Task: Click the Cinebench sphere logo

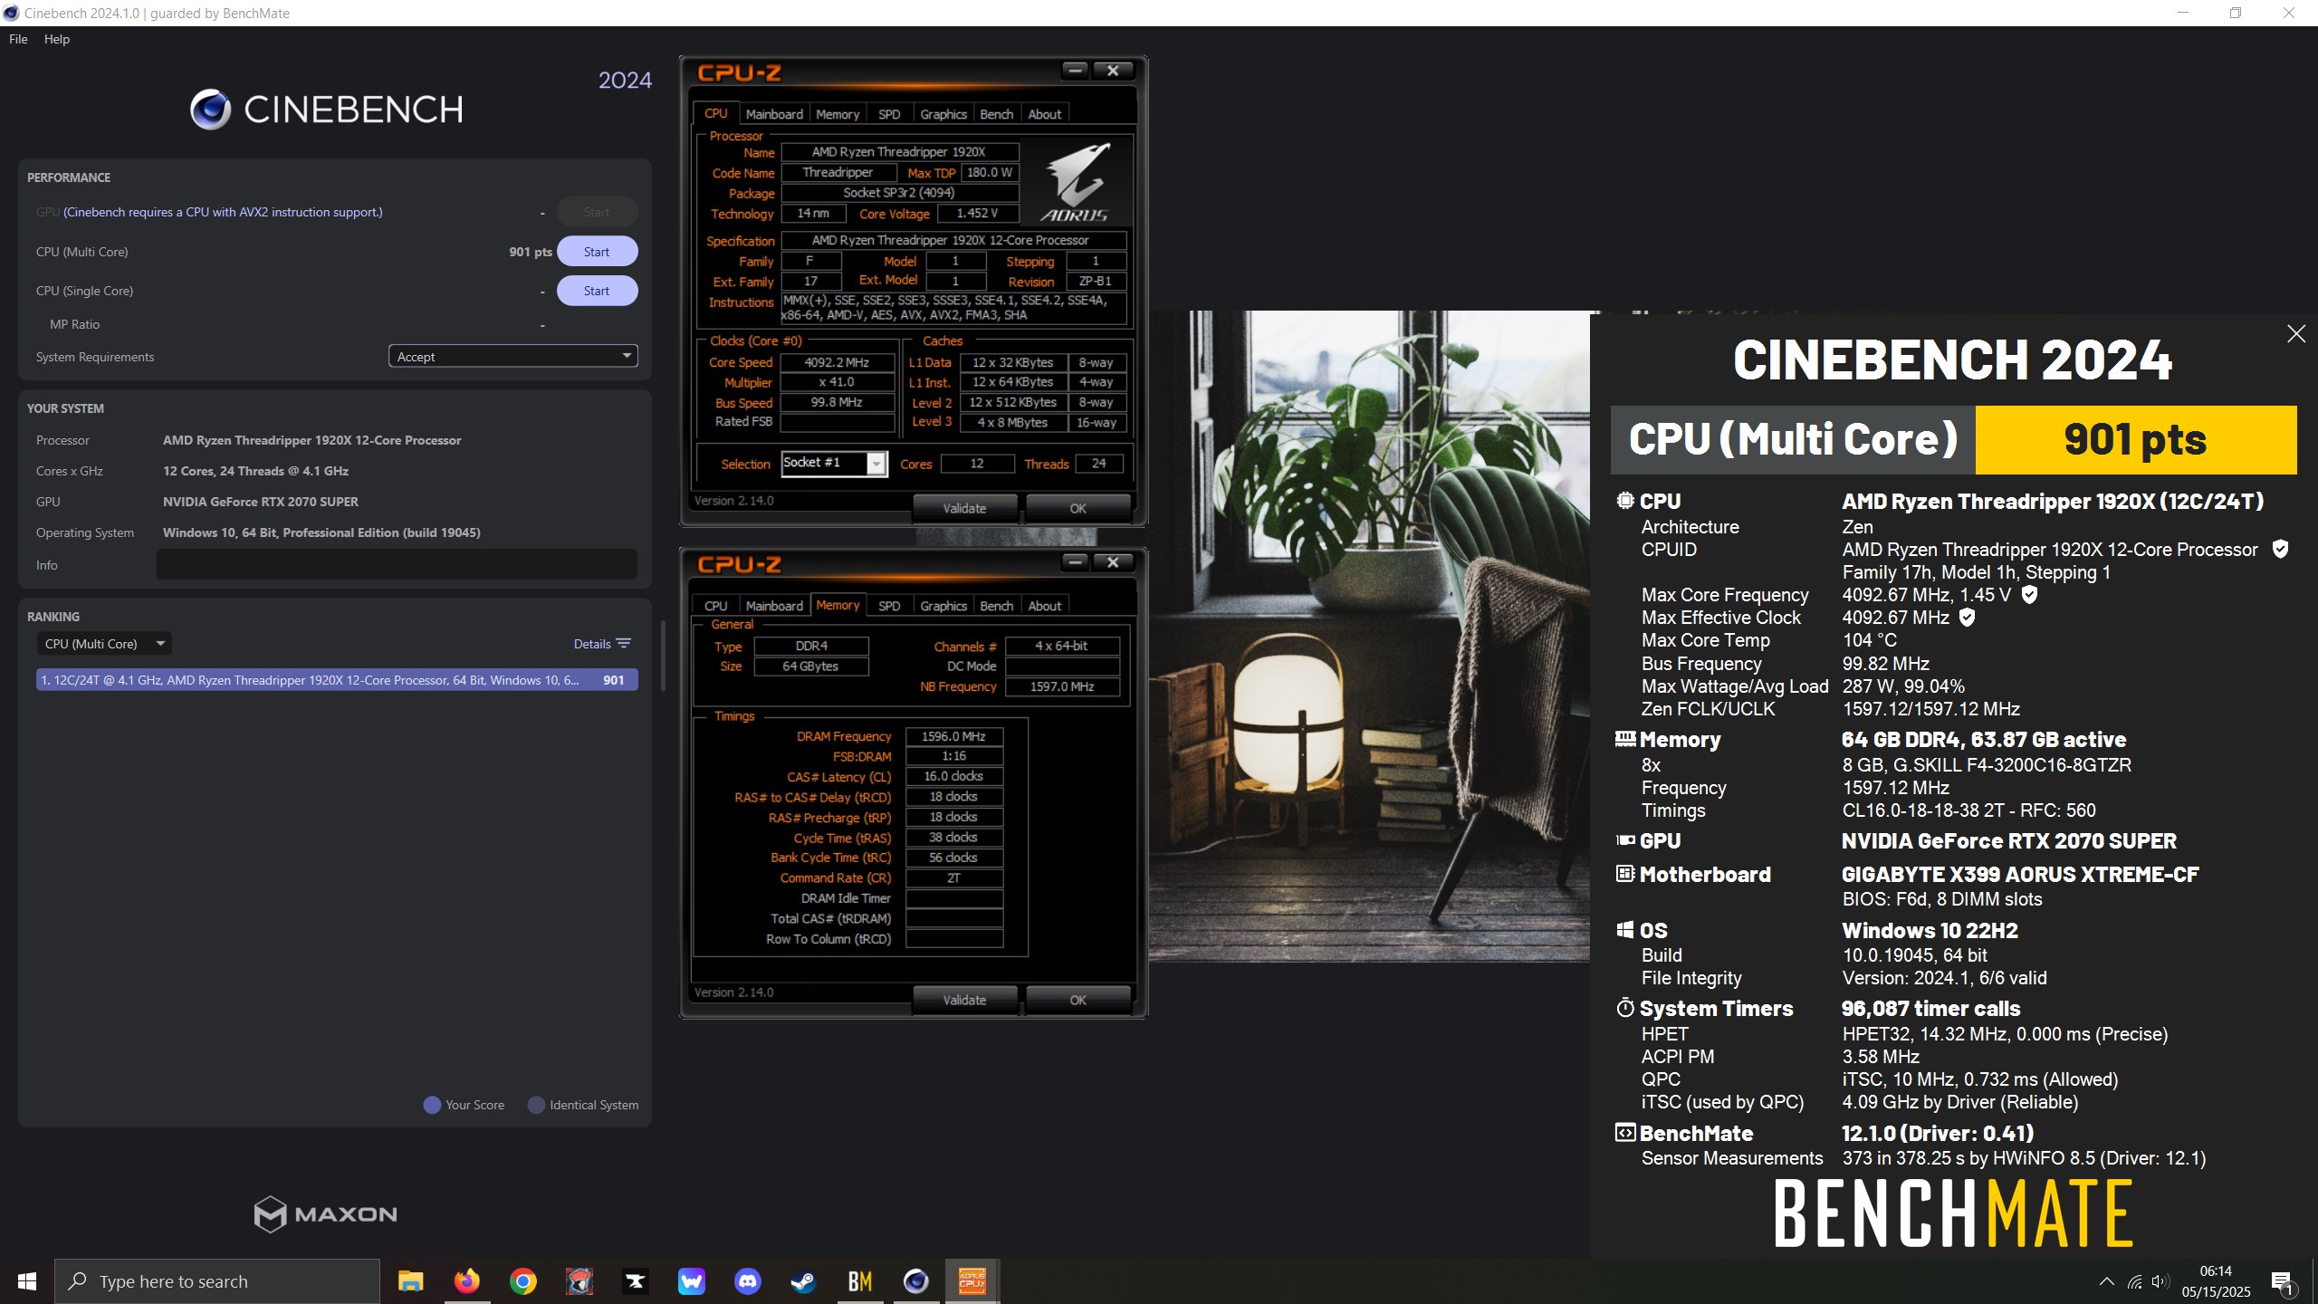Action: click(x=210, y=110)
